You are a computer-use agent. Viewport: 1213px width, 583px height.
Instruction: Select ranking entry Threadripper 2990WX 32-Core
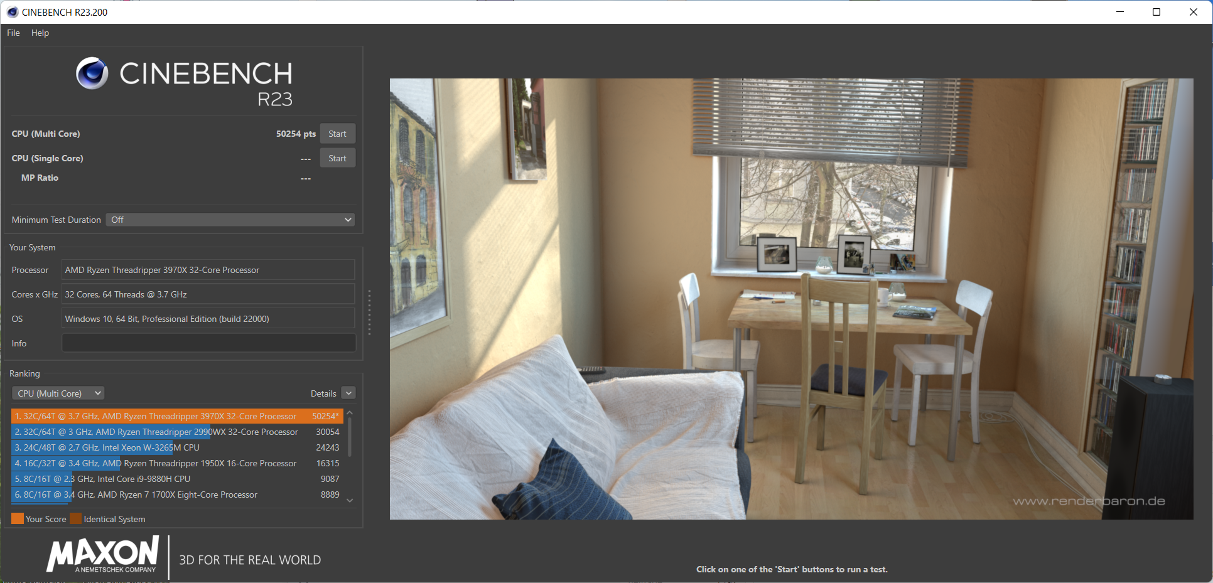tap(177, 432)
